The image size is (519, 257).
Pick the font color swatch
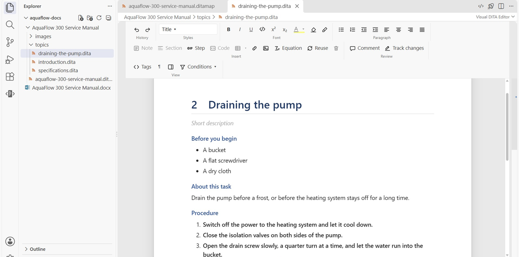296,30
